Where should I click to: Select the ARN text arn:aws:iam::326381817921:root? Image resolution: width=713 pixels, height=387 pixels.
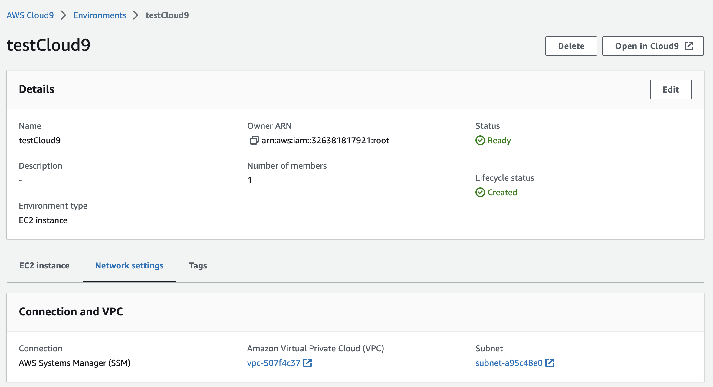tap(325, 140)
